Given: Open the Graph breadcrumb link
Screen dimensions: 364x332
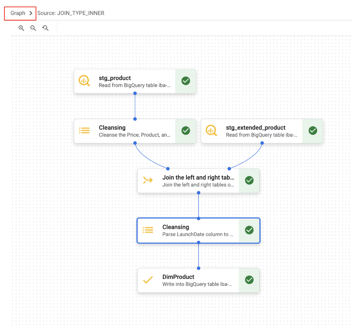Looking at the screenshot, I should tap(18, 13).
